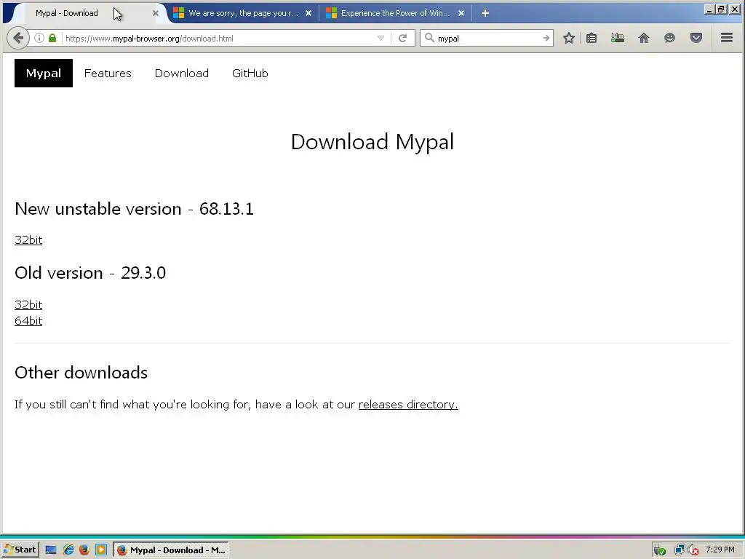Click the security shield tray icon

tap(659, 550)
